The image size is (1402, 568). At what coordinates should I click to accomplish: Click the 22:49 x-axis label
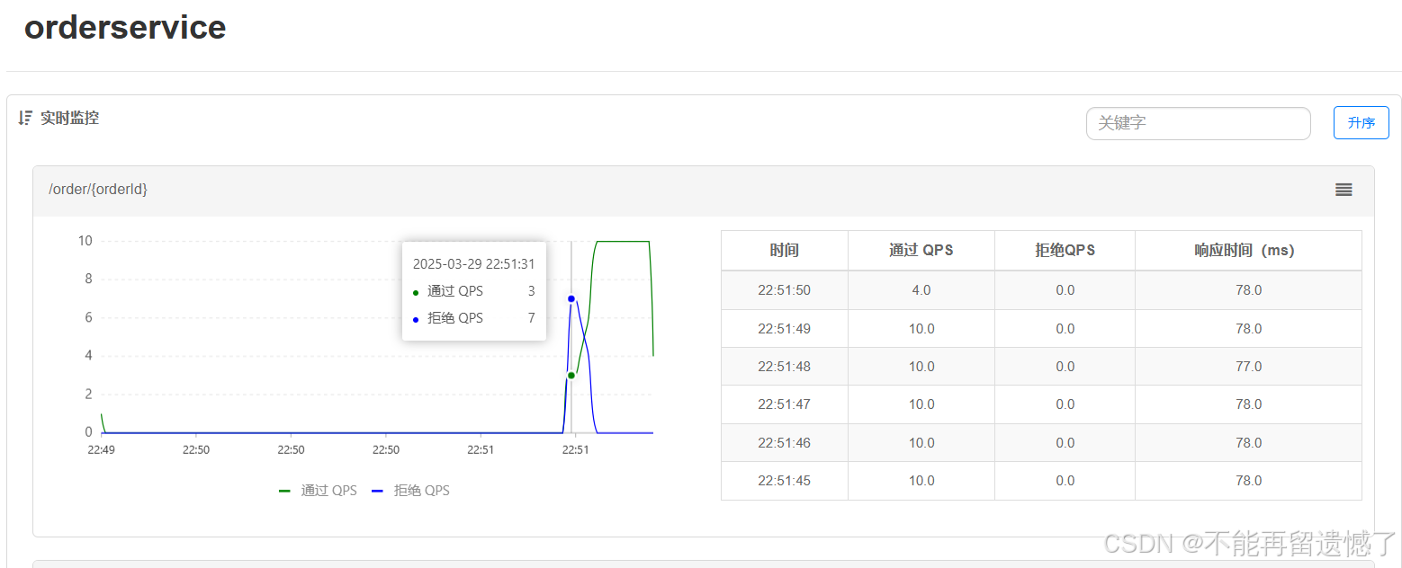[x=101, y=450]
